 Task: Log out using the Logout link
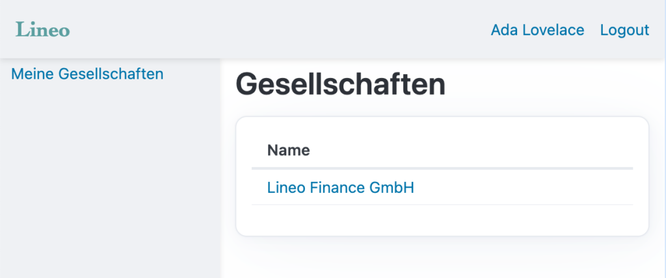[624, 30]
